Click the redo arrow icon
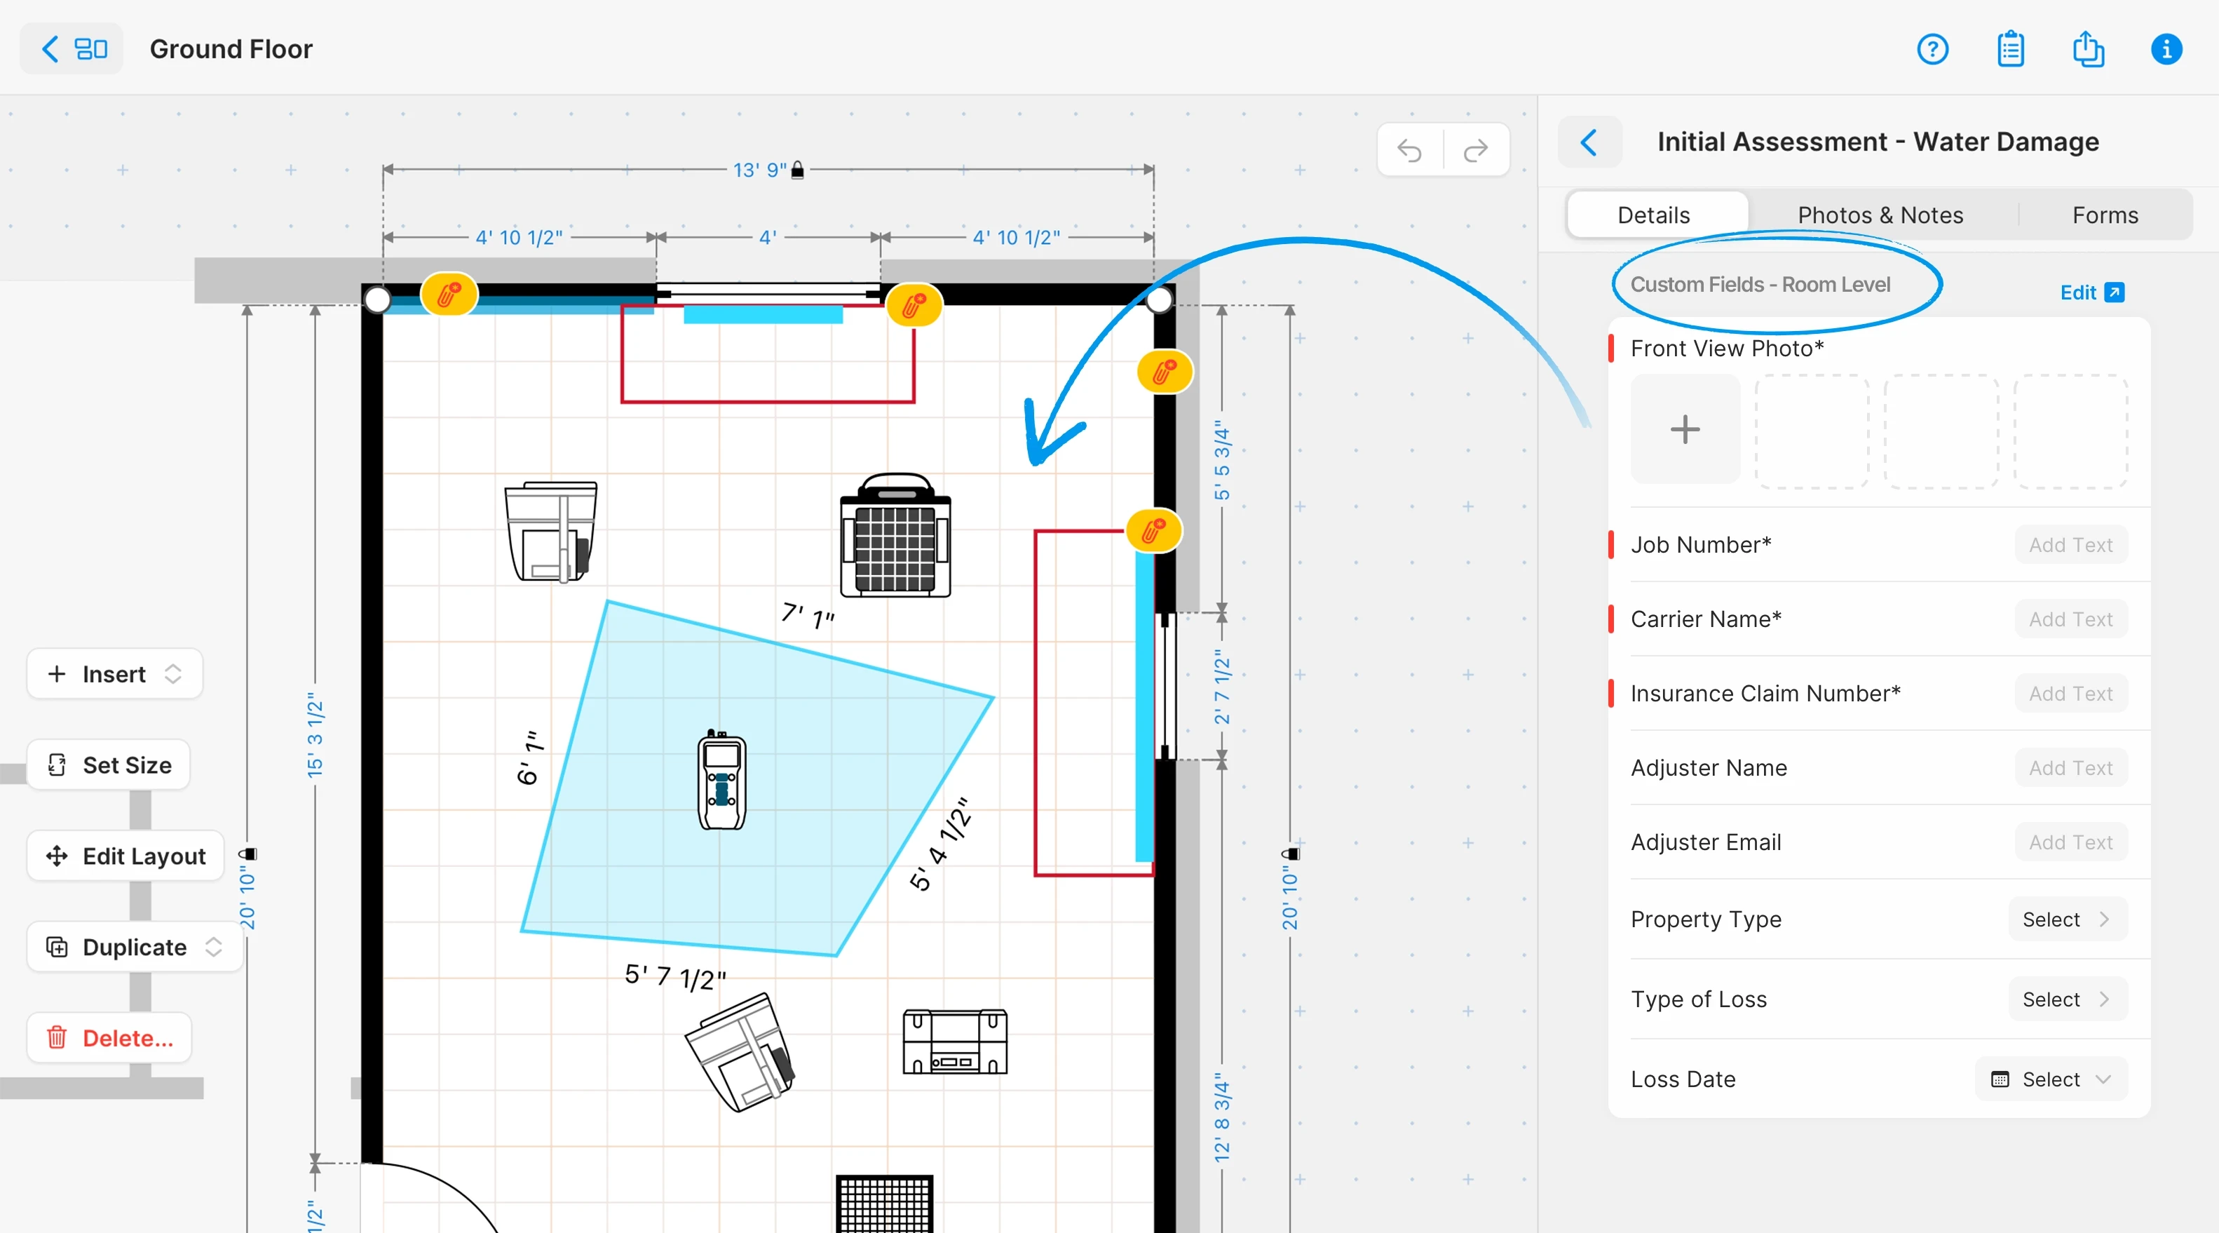This screenshot has height=1233, width=2219. pos(1476,151)
